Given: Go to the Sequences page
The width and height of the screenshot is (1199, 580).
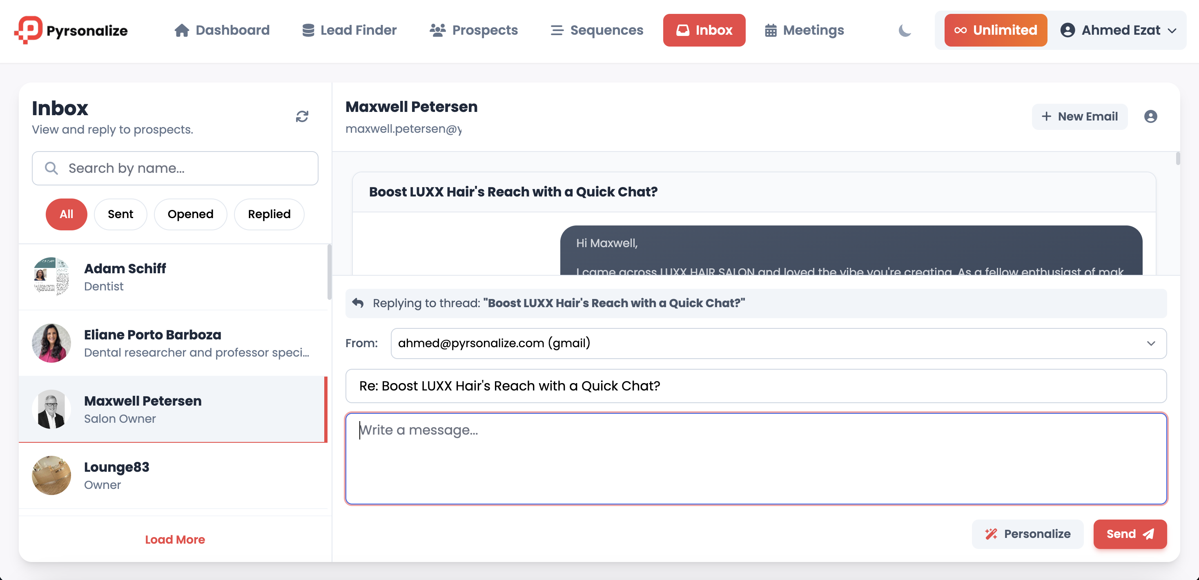Looking at the screenshot, I should coord(597,30).
